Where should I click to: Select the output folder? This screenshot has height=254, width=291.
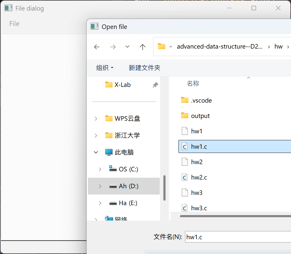coord(200,116)
